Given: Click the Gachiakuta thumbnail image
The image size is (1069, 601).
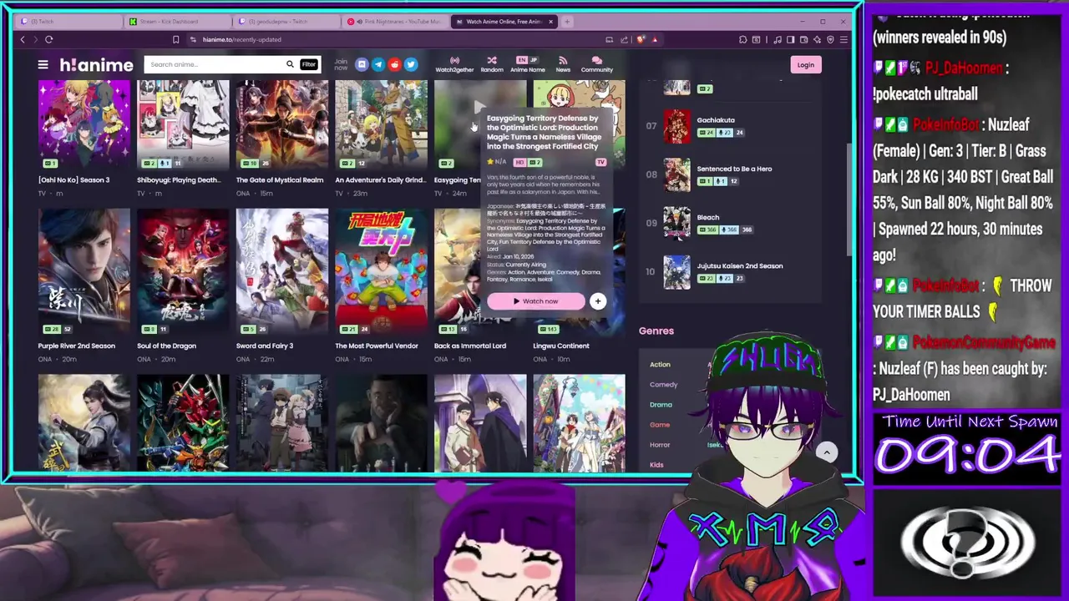Looking at the screenshot, I should [x=677, y=126].
